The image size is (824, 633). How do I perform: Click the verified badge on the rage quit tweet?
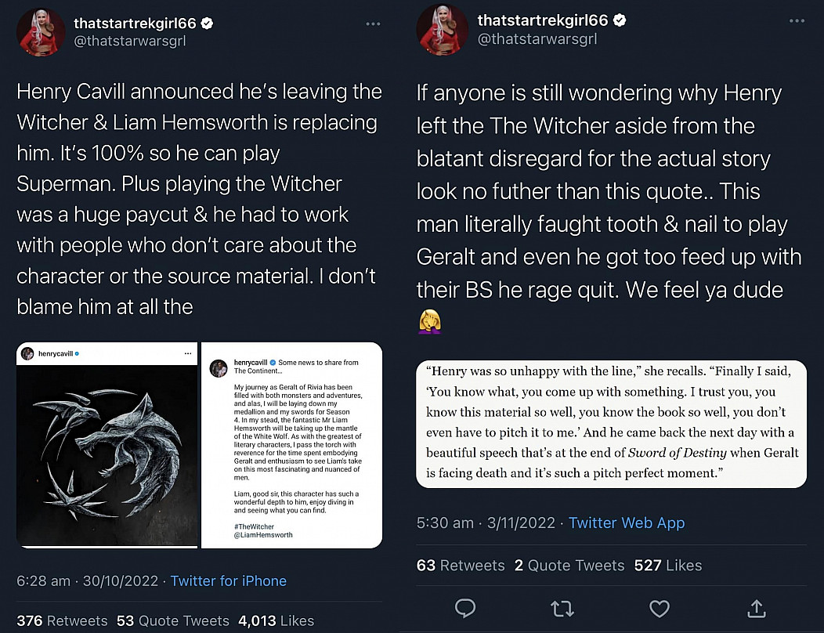coord(618,20)
